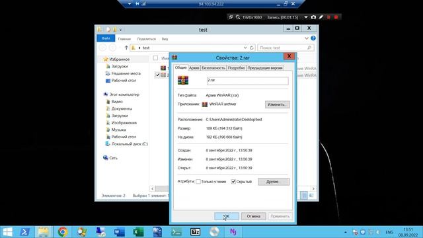Screen dimensions: 423x238
Task: Open 7-Zip from the taskbar
Action: [195, 232]
